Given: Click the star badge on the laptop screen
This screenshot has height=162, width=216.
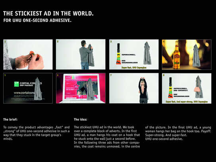Looking at the screenshot, I should pyautogui.click(x=76, y=87).
